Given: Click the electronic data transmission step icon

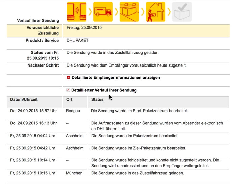Looking at the screenshot, I should [77, 12].
